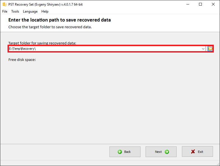Click the green right arrow on Next
Image resolution: width=220 pixels, height=166 pixels.
click(x=167, y=152)
